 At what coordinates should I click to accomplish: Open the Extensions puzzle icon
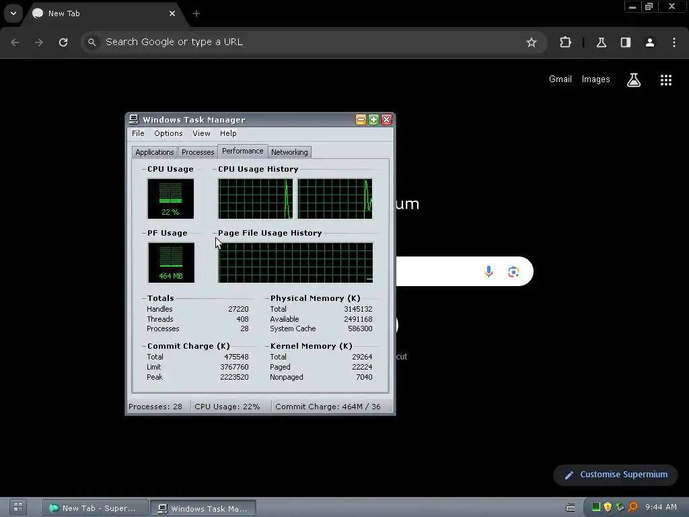[565, 42]
